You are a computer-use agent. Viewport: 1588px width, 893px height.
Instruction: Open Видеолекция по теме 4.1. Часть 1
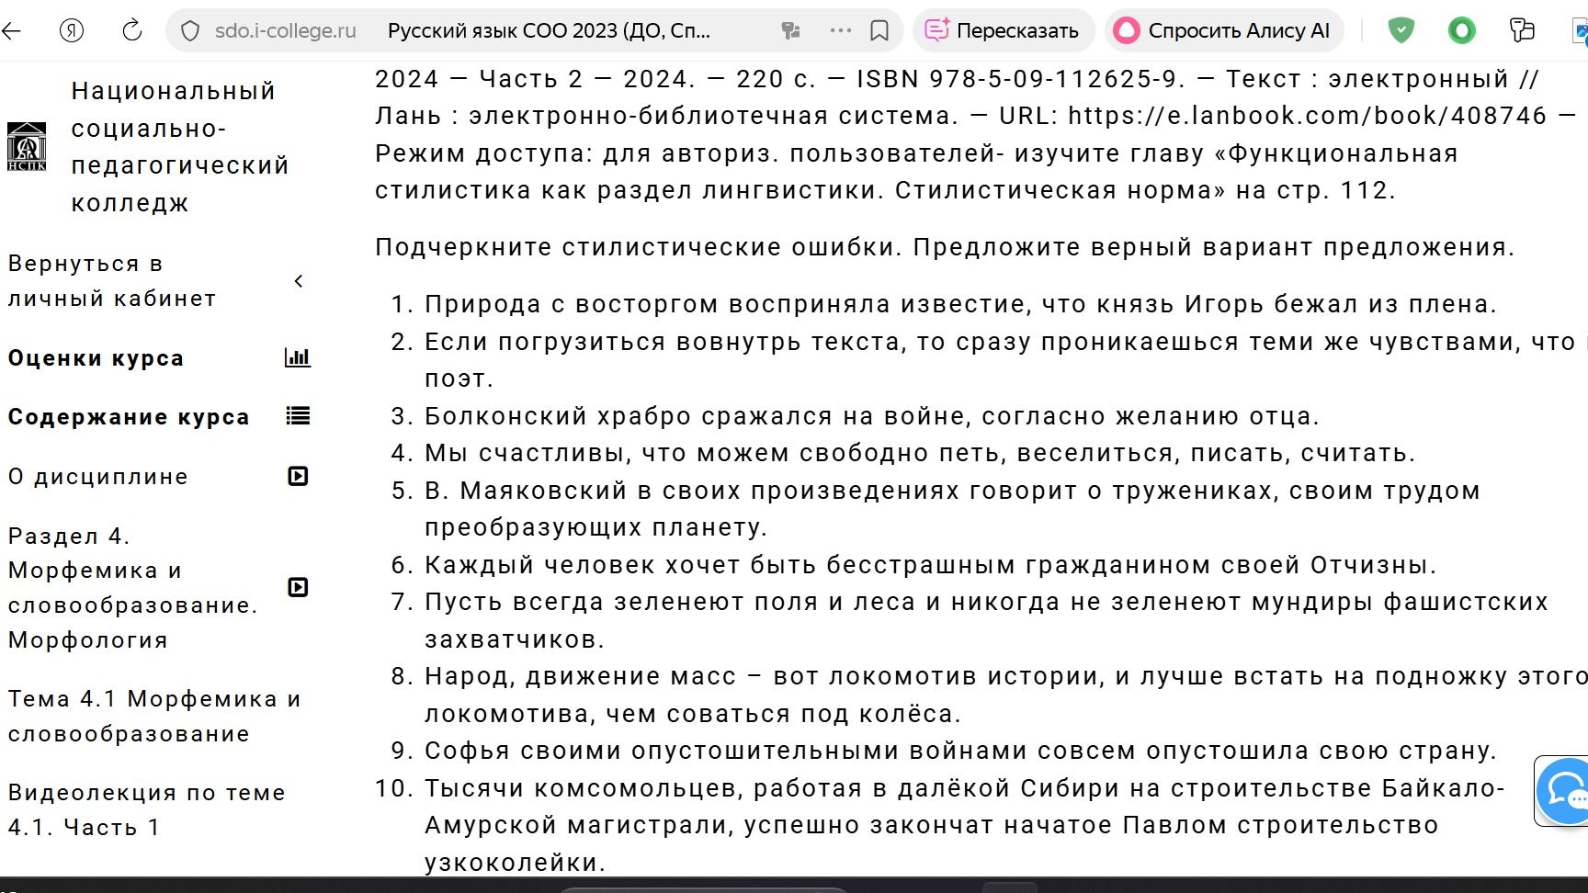(x=147, y=810)
